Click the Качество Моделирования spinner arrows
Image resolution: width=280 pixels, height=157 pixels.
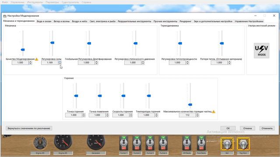click(30, 63)
